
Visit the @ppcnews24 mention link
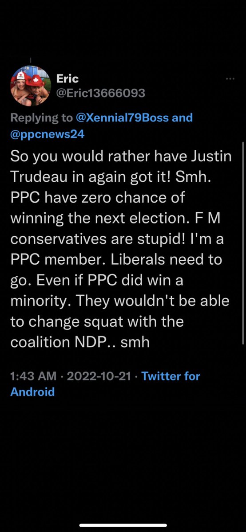48,134
